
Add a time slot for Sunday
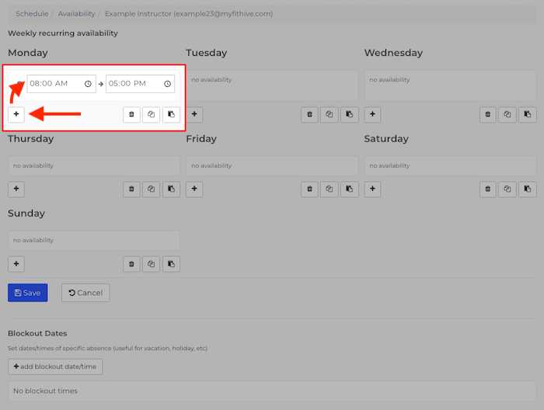click(16, 263)
